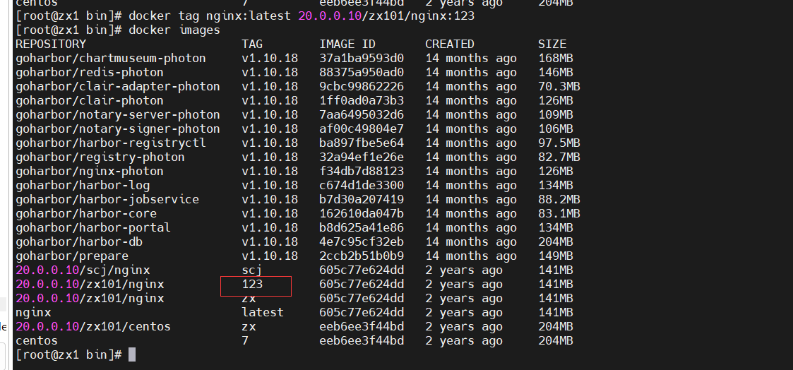
Task: Select goharbor/harbor-log repository name
Action: (x=83, y=186)
